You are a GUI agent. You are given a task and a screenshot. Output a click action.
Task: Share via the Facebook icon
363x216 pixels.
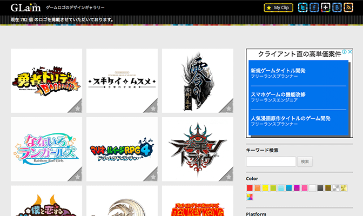314,8
